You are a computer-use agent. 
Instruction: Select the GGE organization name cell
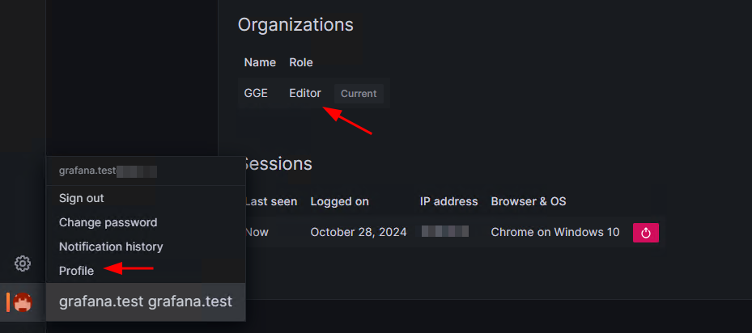point(256,93)
